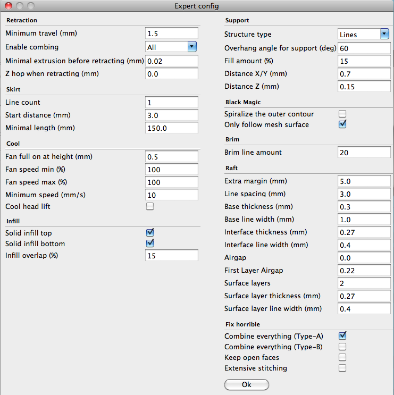Viewport: 394px width, 395px height.
Task: Expand the Structure type dropdown
Action: tap(364, 35)
